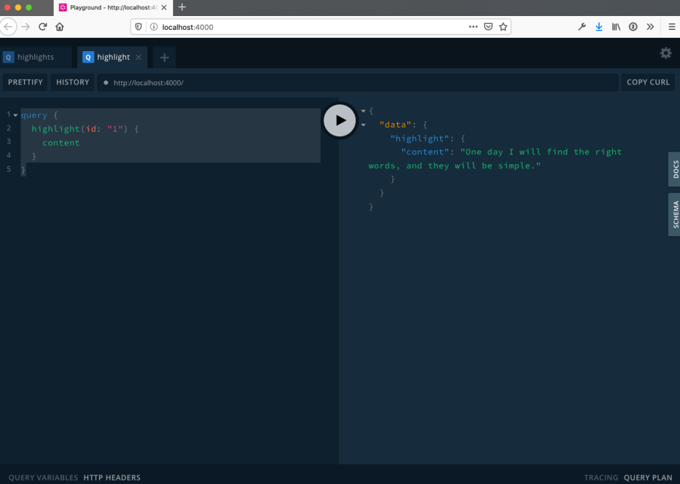Open Firefox downloads via the arrow icon
This screenshot has width=680, height=484.
pyautogui.click(x=598, y=27)
